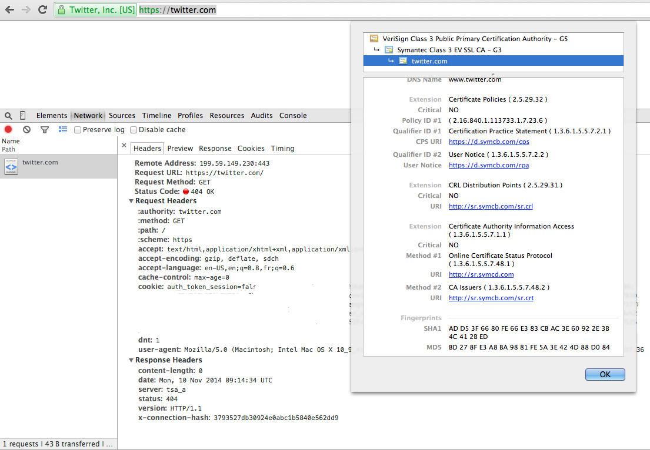Click the MD5 fingerprint value
Viewport: 650px width, 450px height.
(529, 347)
